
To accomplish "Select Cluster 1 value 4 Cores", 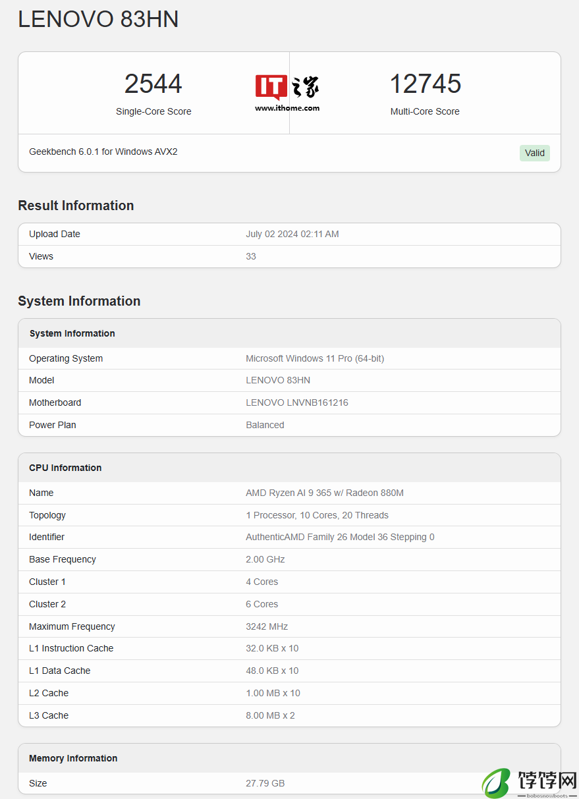I will point(262,582).
